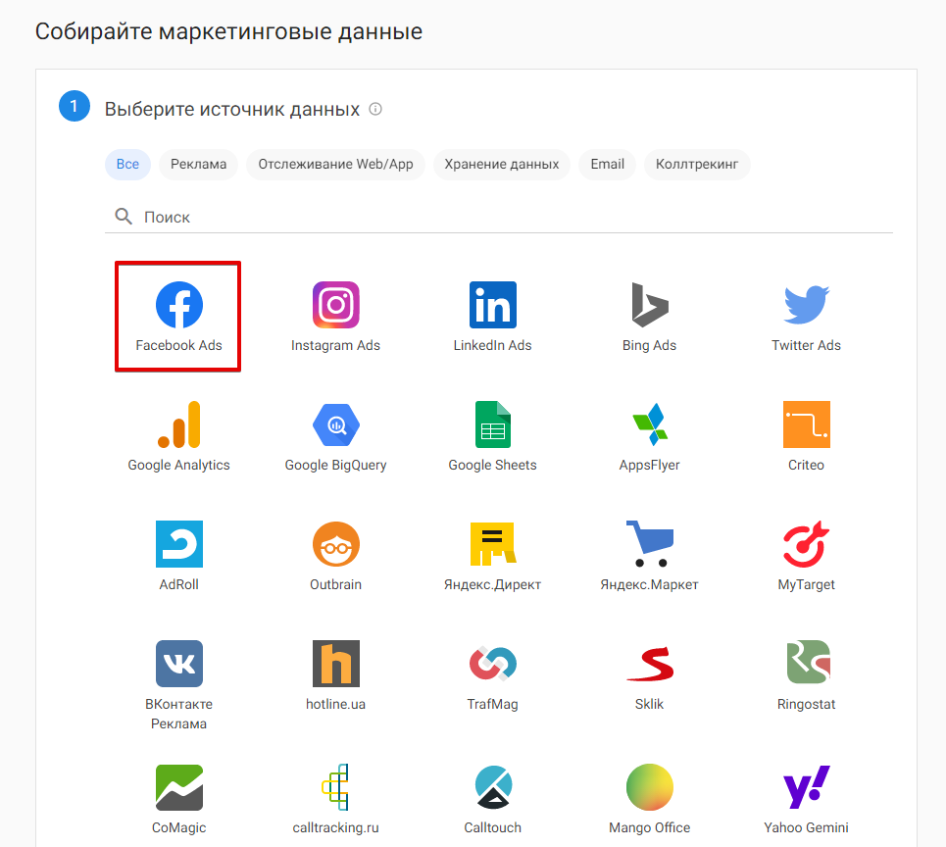Choose the Instagram Ads source icon
This screenshot has width=946, height=847.
tap(336, 306)
